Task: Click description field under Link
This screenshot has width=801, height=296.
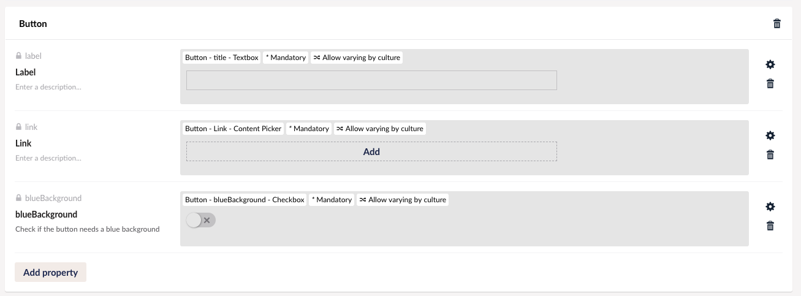Action: tap(92, 158)
